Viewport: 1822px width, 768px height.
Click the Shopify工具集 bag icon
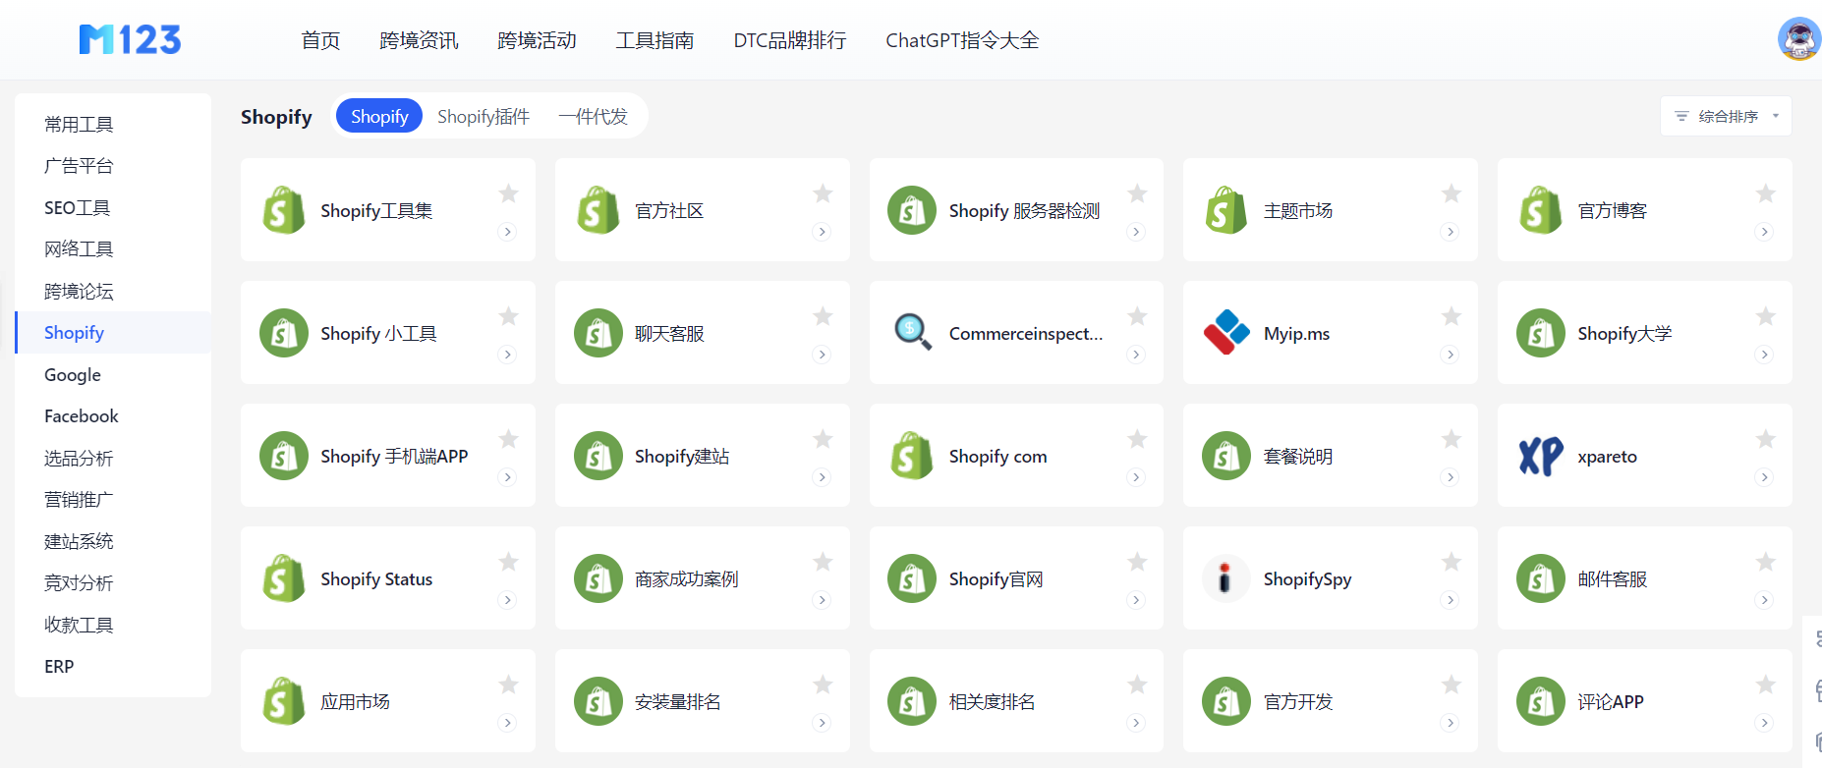click(283, 210)
